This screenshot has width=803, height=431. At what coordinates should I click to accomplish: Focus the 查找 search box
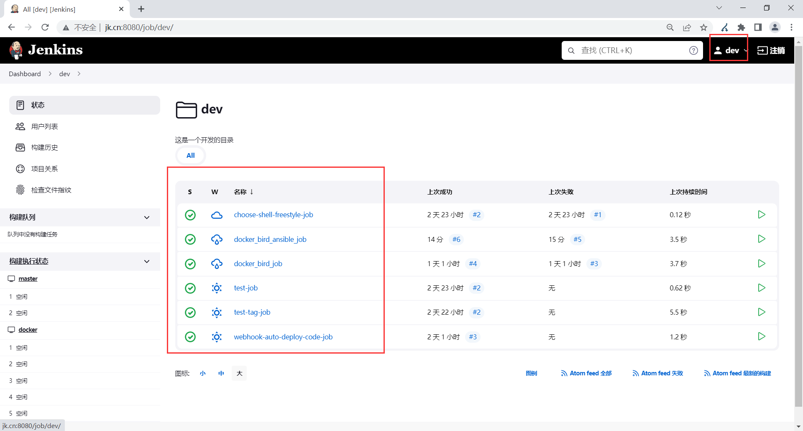tap(632, 51)
